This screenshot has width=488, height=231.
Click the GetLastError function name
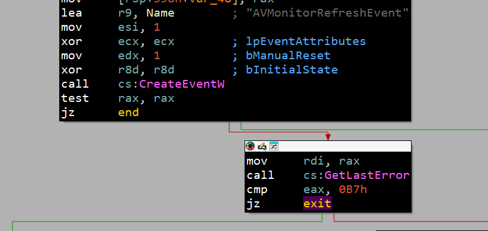[x=367, y=175]
